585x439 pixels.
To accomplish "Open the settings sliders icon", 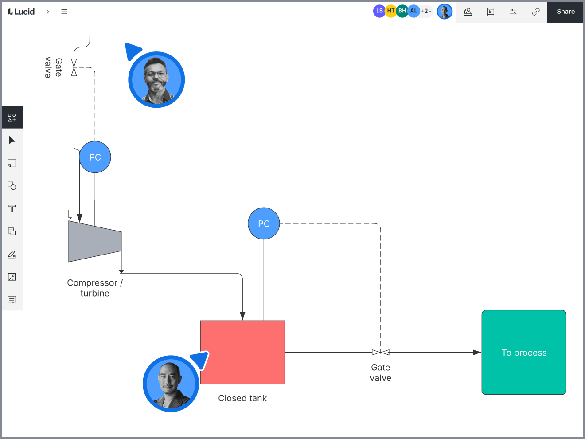I will (513, 12).
